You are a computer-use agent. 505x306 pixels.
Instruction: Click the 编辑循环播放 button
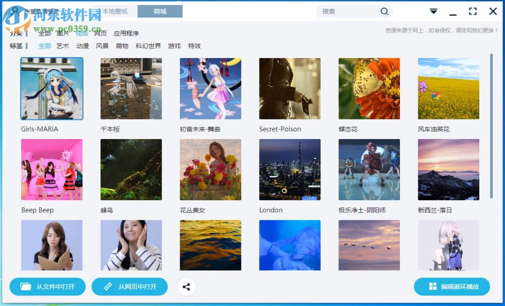point(450,286)
